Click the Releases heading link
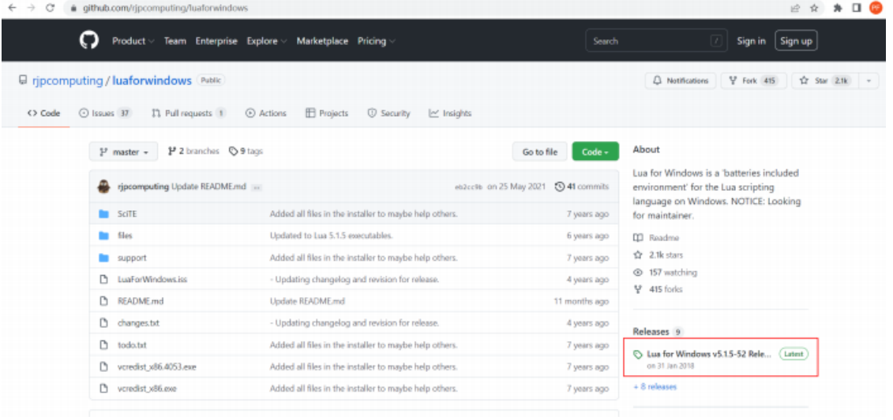Image resolution: width=893 pixels, height=420 pixels. tap(651, 331)
